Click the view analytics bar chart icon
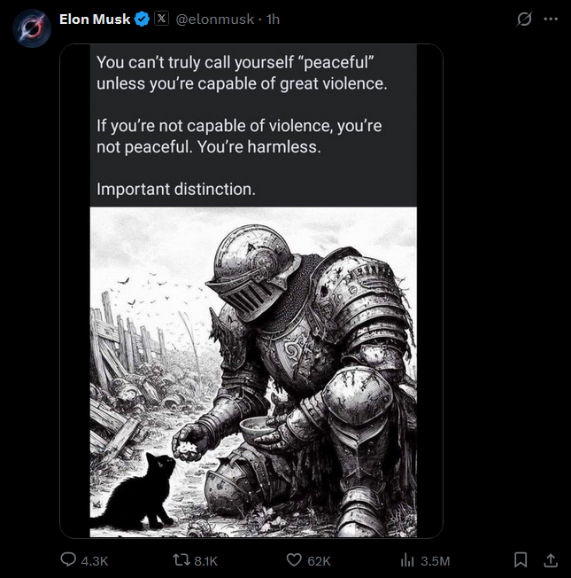This screenshot has height=578, width=571. pyautogui.click(x=408, y=559)
